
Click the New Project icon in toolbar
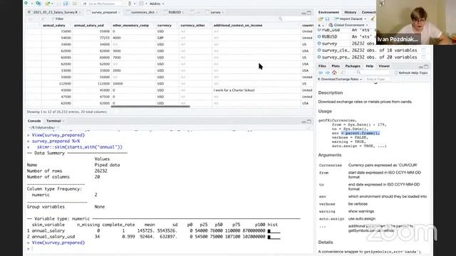click(x=38, y=4)
